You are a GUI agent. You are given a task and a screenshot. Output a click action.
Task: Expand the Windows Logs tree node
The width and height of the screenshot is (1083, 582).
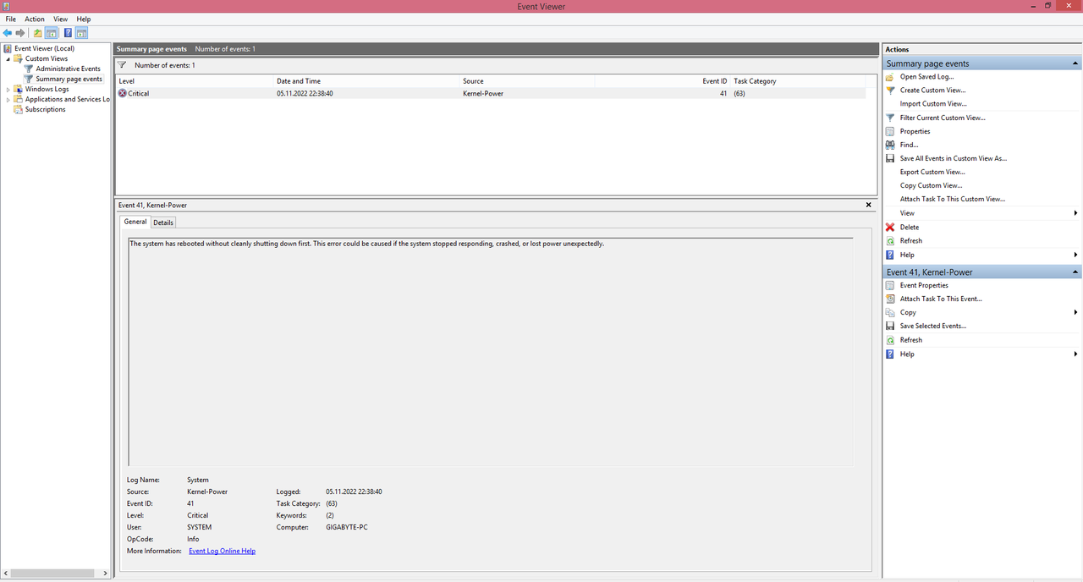click(x=8, y=89)
